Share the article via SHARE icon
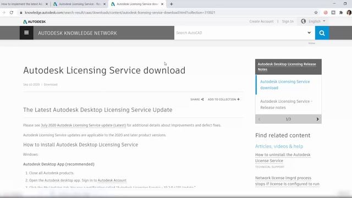The width and height of the screenshot is (352, 198). tap(197, 99)
